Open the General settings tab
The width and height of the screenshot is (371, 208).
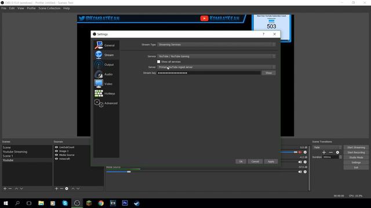coord(106,45)
